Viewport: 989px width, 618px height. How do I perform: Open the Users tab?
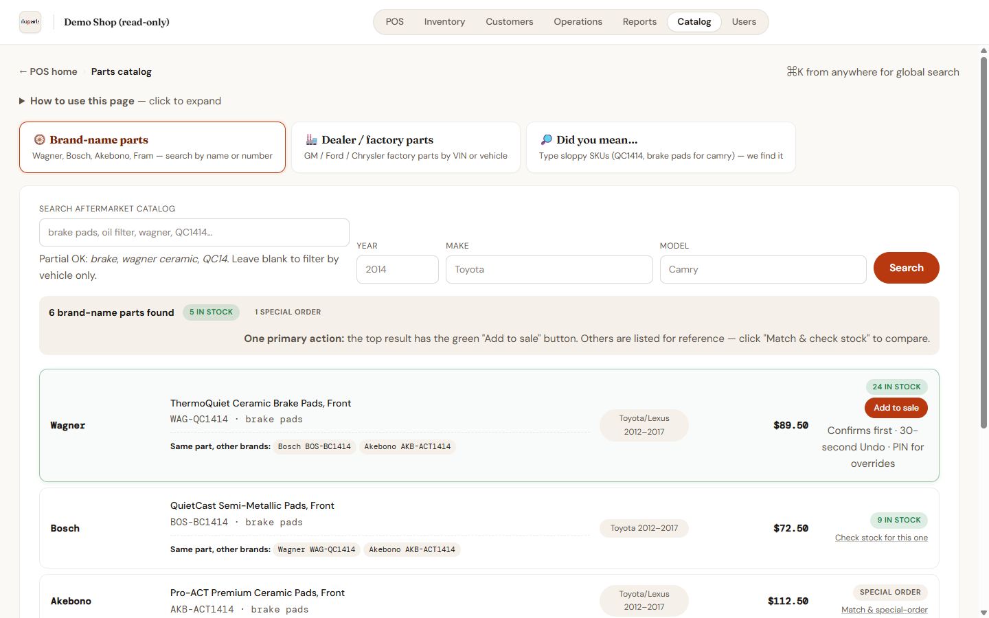click(x=744, y=22)
